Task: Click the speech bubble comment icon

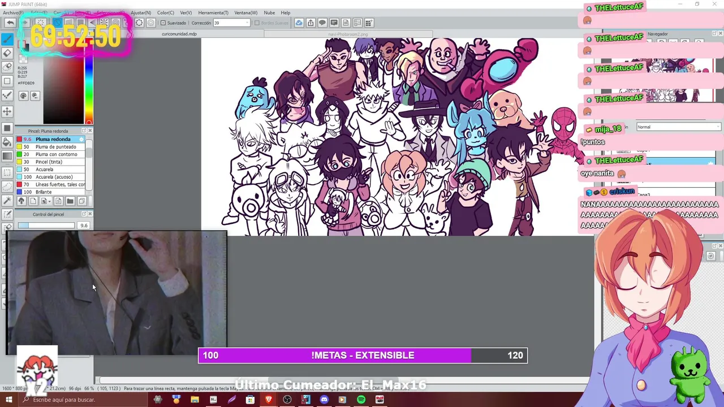Action: click(322, 23)
